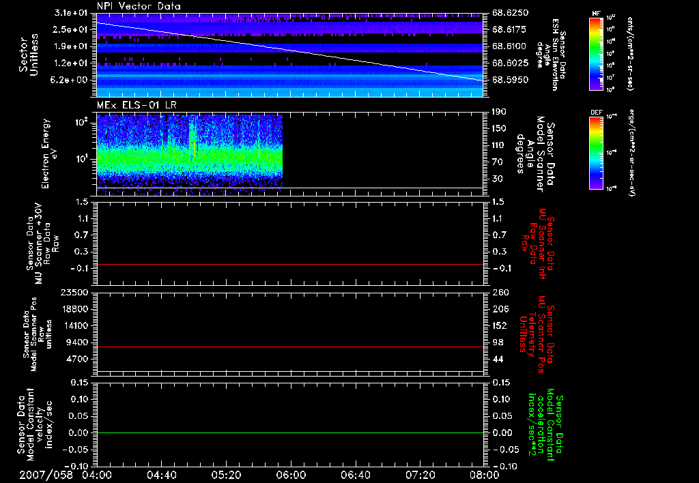Click the "44" telemetry tick value
699x483 pixels.
point(498,359)
